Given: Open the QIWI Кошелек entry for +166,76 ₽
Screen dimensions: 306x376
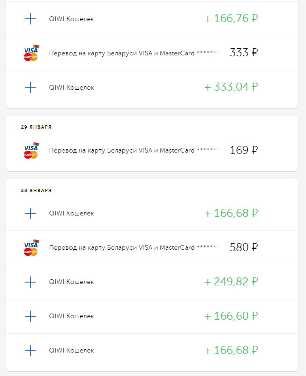Looking at the screenshot, I should [x=71, y=19].
